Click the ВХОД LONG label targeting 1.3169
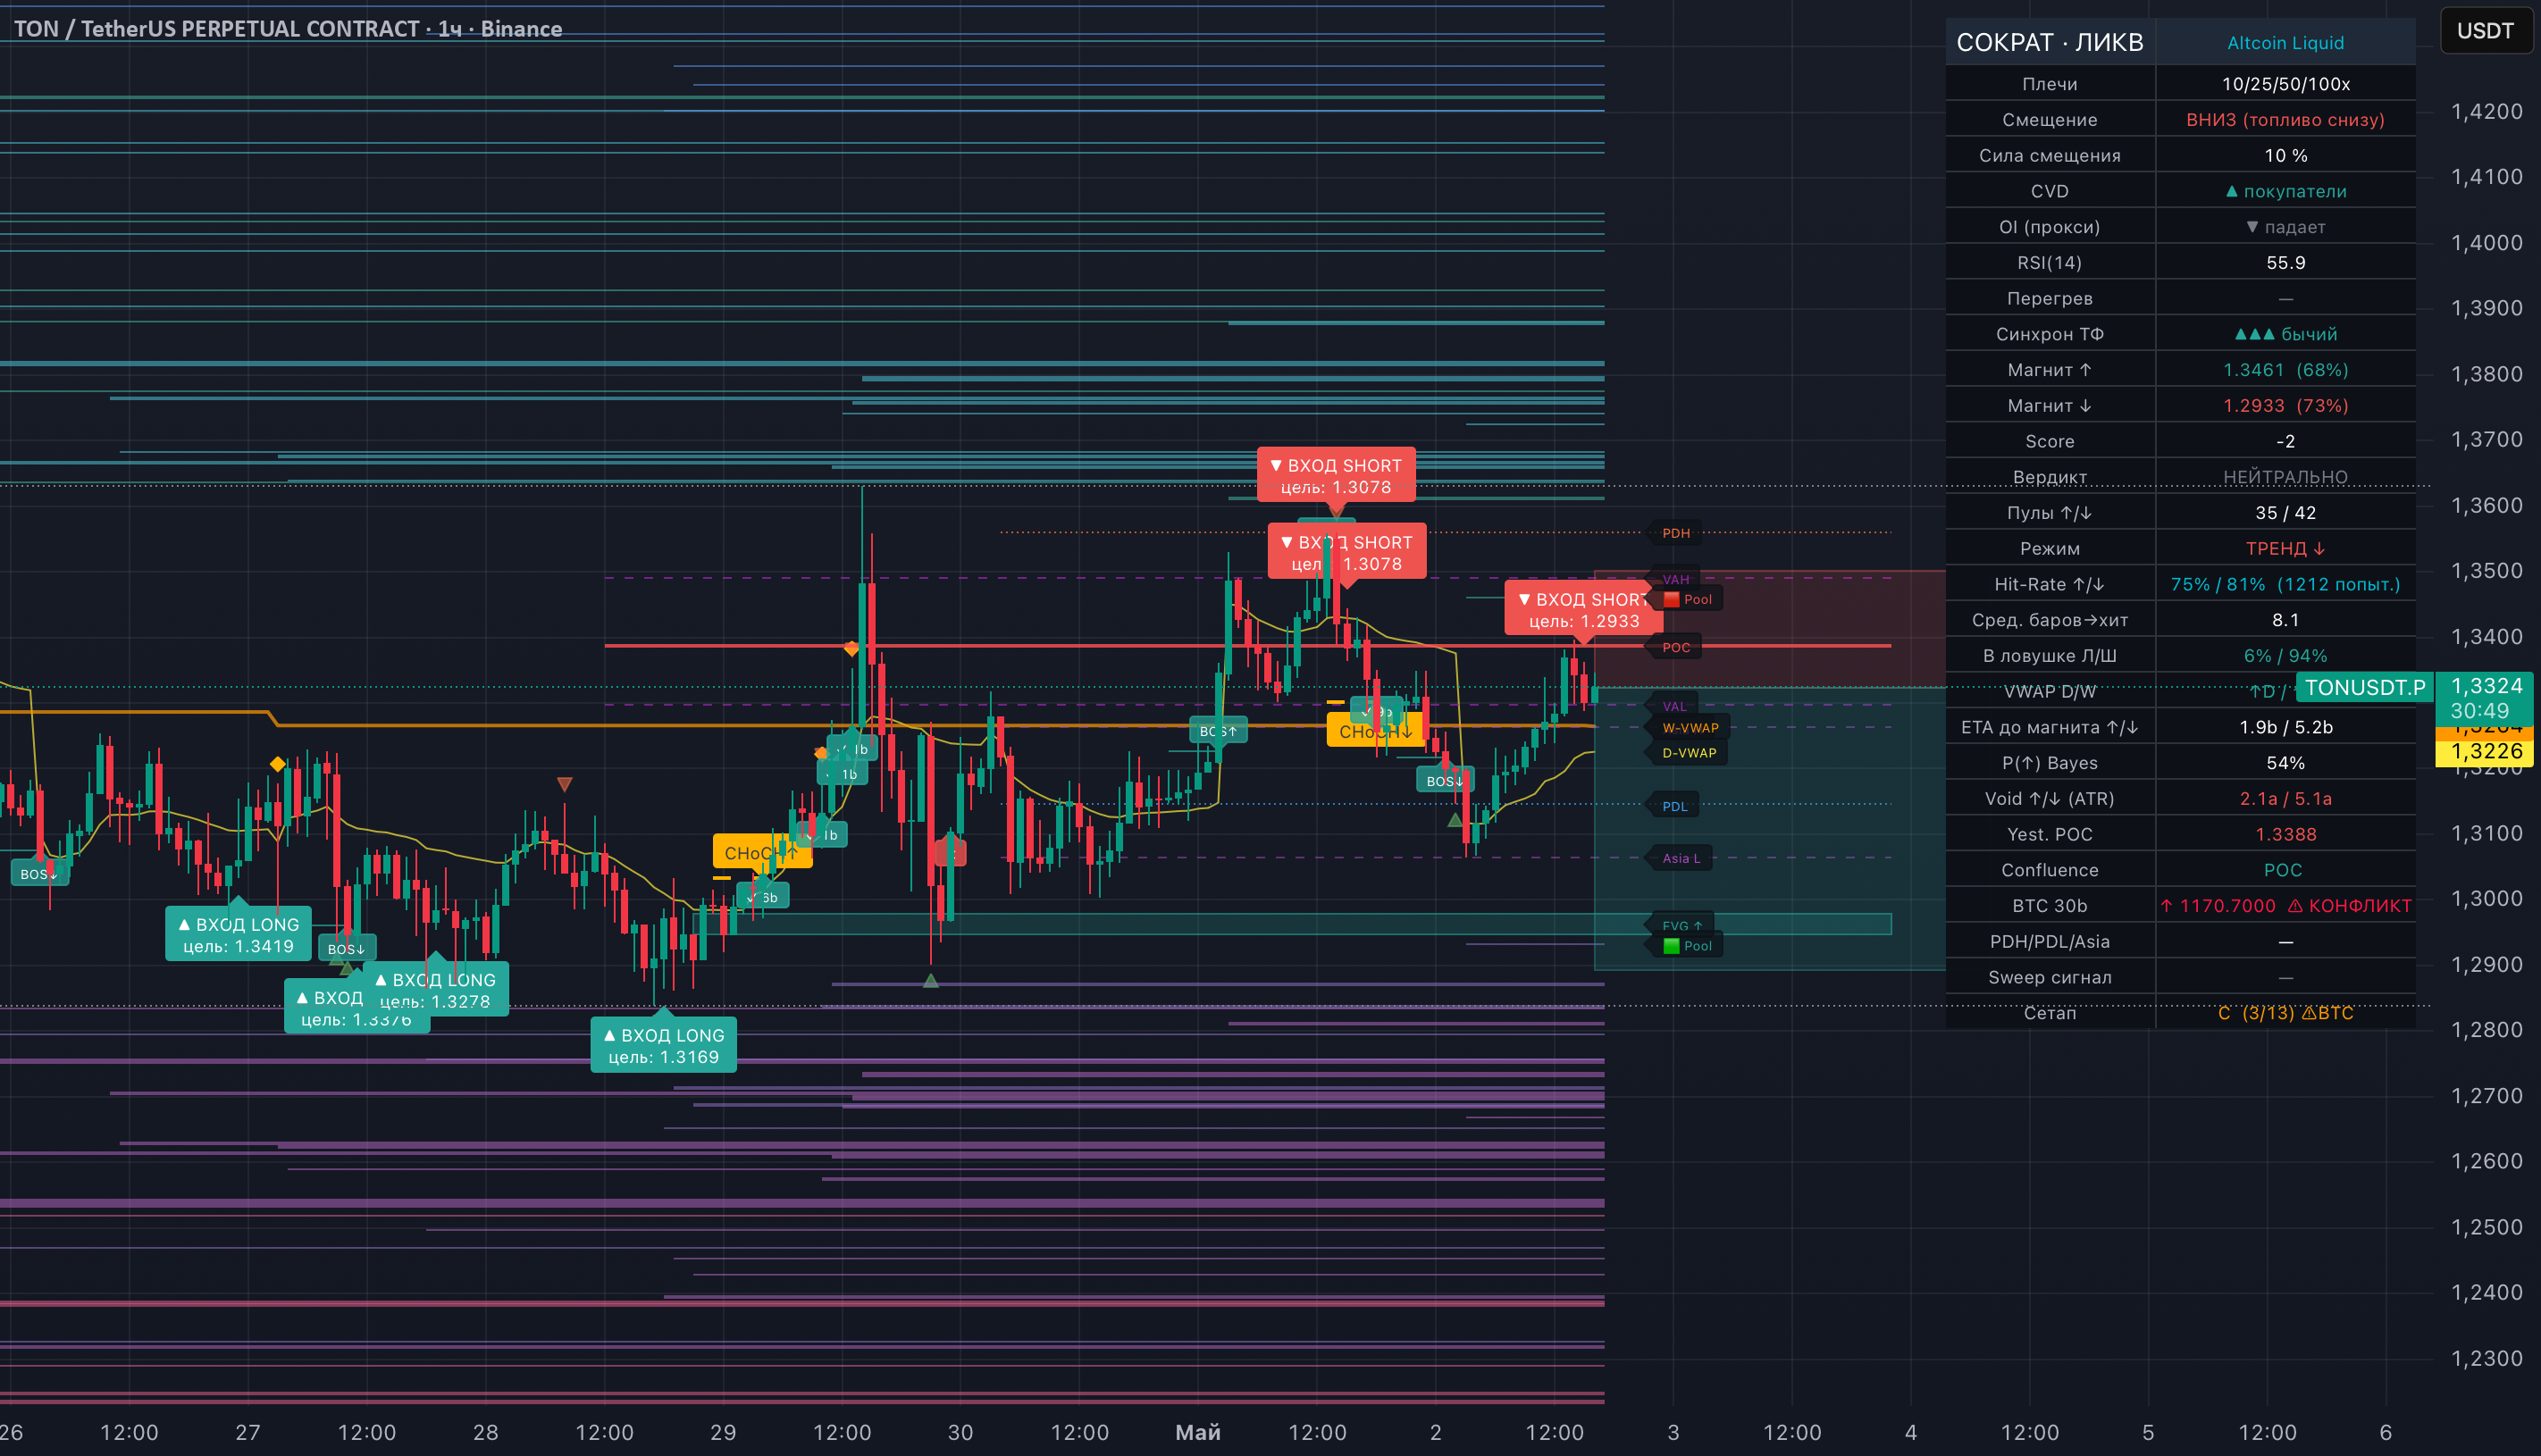2541x1456 pixels. pyautogui.click(x=664, y=1046)
